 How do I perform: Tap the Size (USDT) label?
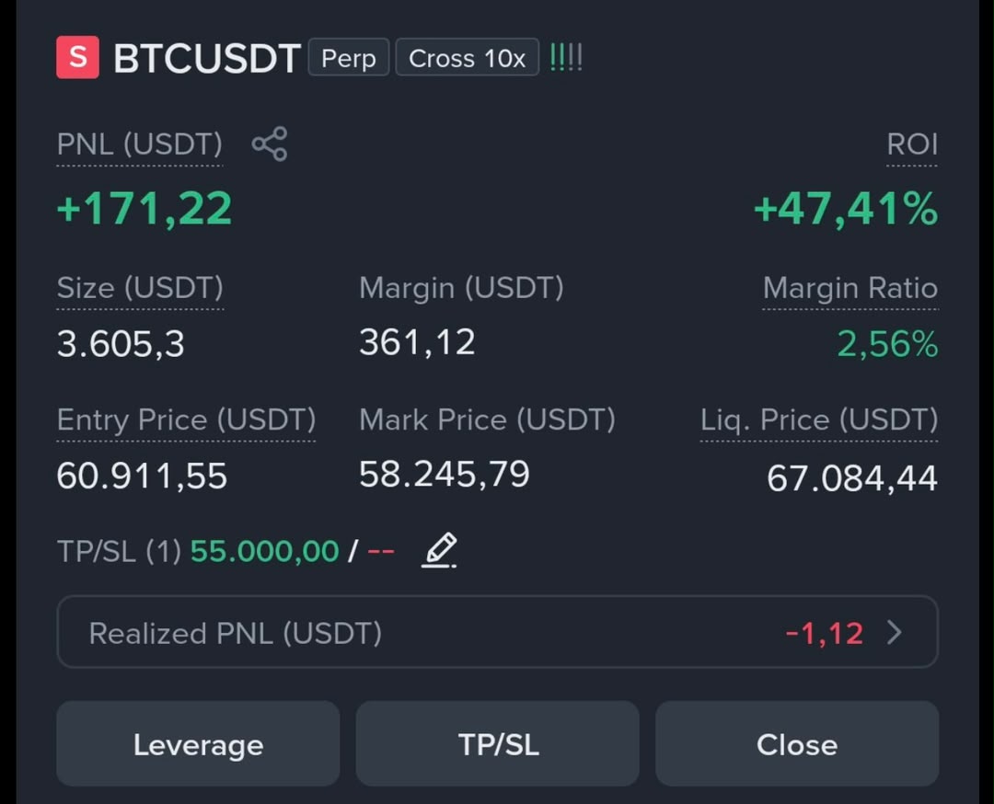pos(140,288)
